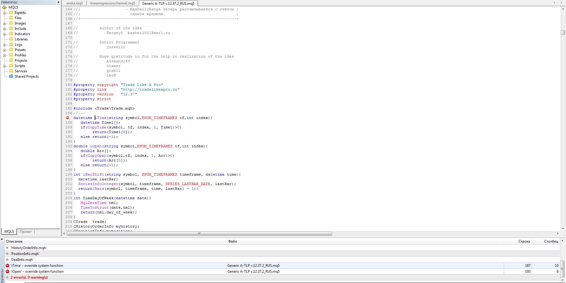Expand the Scripts folder
This screenshot has width=566, height=283.
pos(5,66)
